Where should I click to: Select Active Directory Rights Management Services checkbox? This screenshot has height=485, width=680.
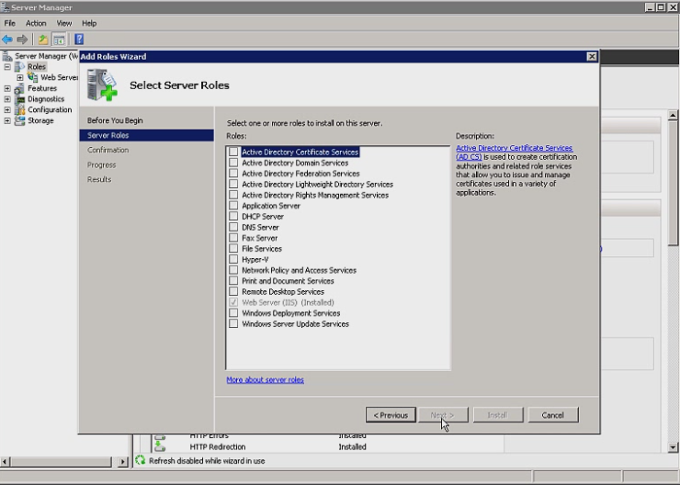(233, 195)
